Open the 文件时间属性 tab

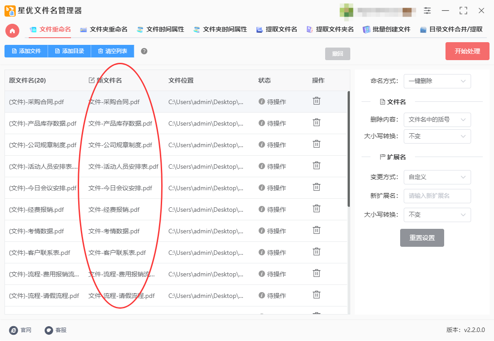point(160,30)
